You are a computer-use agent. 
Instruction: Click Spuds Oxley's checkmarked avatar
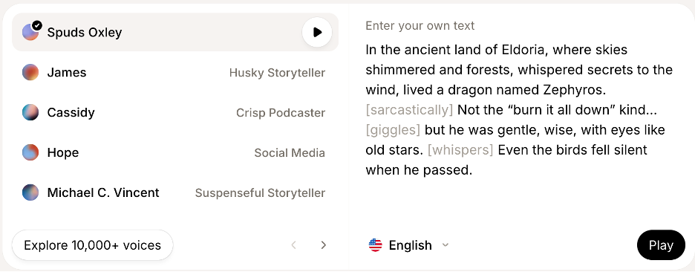(31, 32)
